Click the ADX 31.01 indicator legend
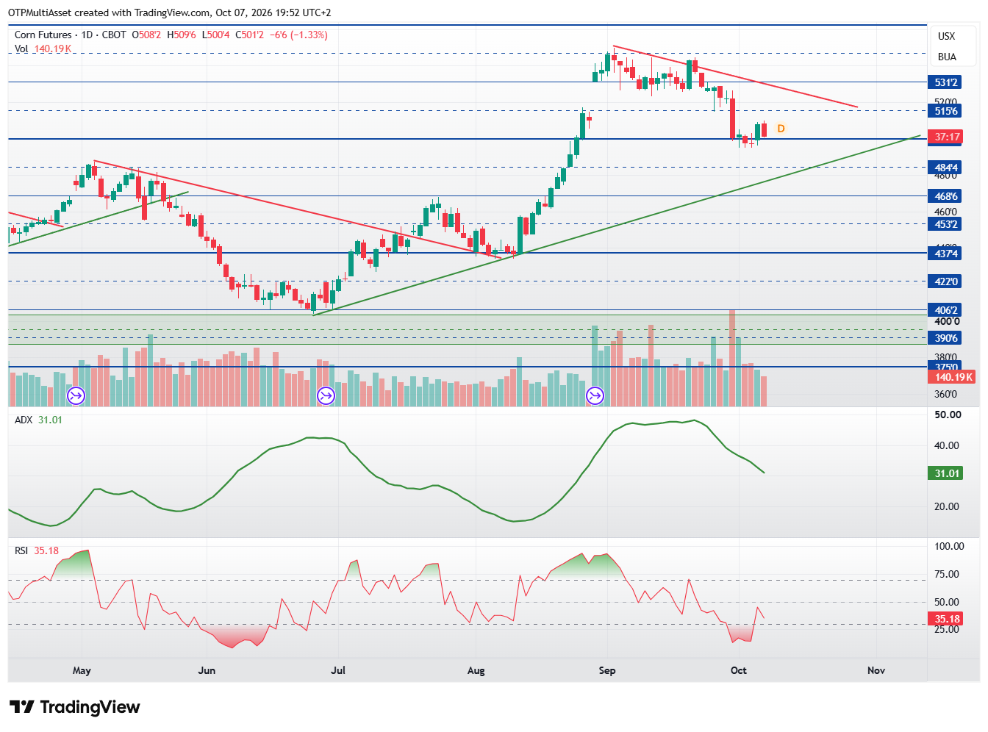Screen dimensions: 988x732 click(39, 420)
